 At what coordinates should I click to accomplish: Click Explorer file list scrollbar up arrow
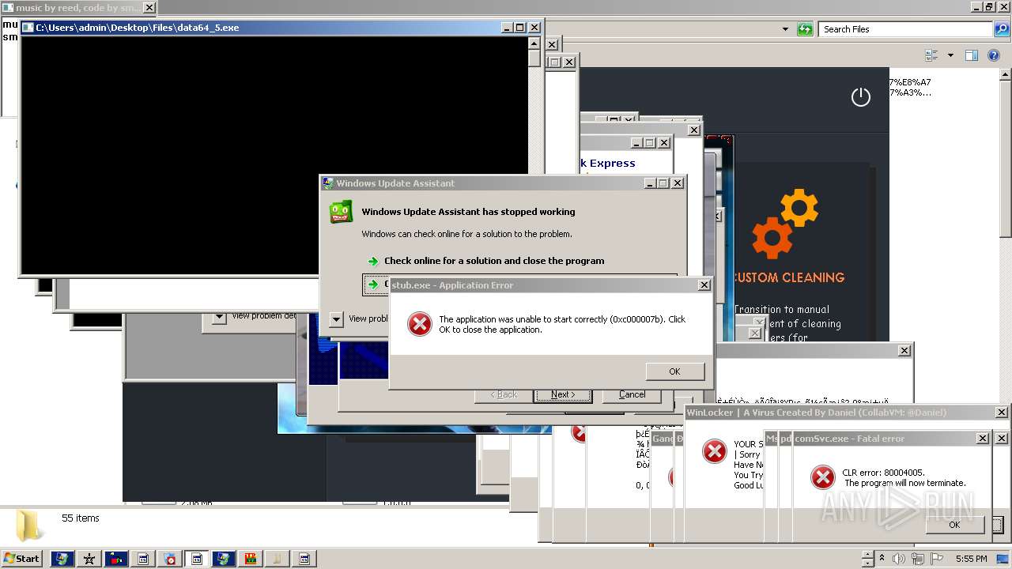[x=1005, y=74]
